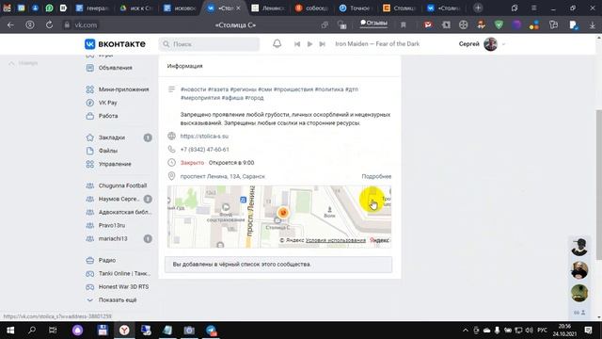This screenshot has width=602, height=339.
Task: Click Сергей's profile avatar
Action: click(490, 44)
